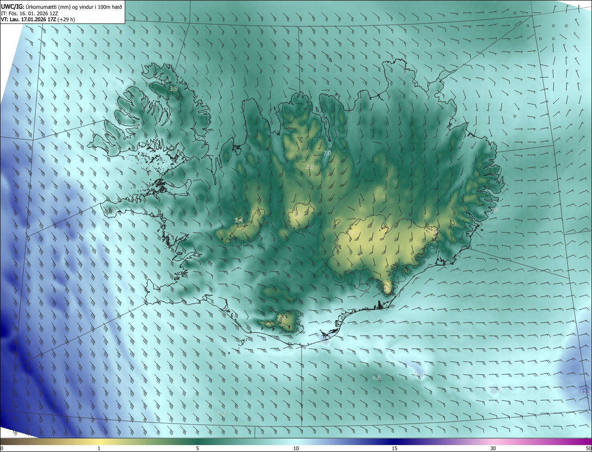Click the 30 tick on the color scale

tap(493, 448)
